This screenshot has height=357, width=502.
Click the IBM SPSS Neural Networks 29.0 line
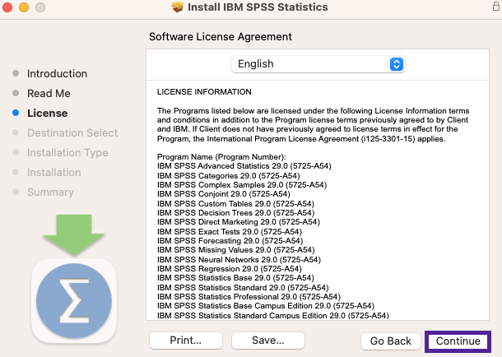(x=239, y=259)
